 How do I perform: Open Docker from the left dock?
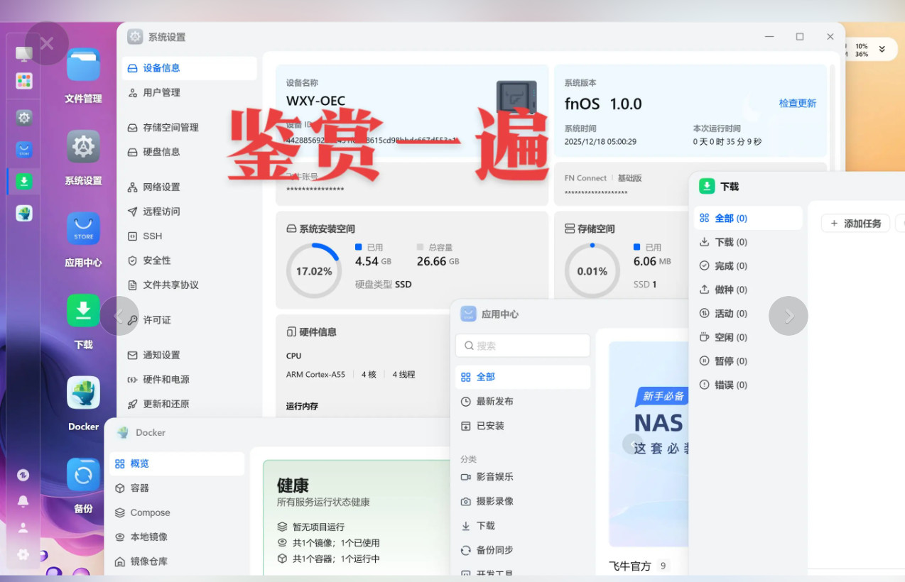(x=83, y=392)
